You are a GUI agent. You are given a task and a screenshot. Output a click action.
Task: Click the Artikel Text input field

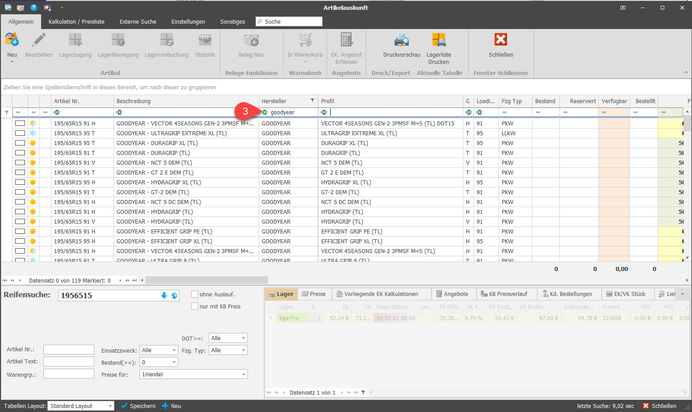[69, 362]
